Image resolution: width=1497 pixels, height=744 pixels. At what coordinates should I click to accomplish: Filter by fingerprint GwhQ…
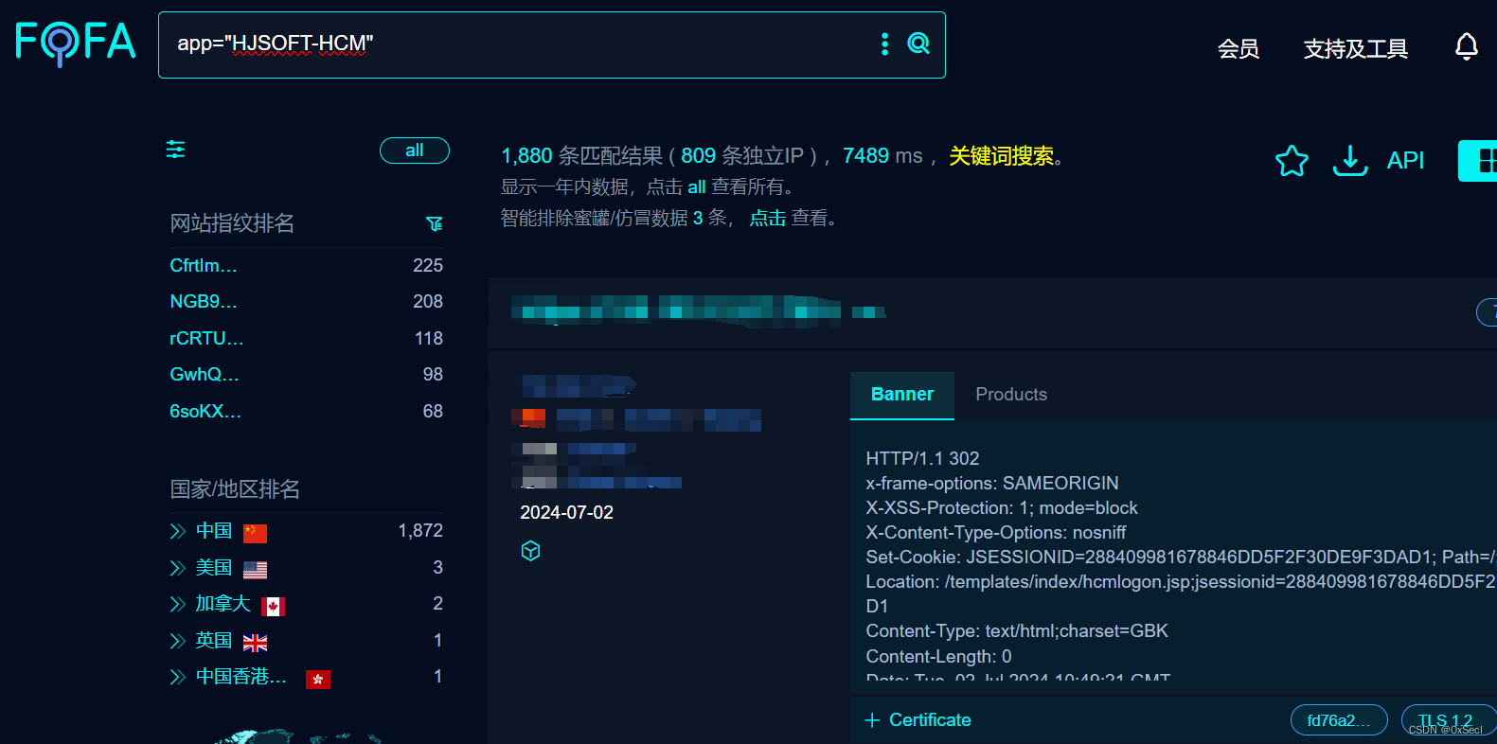coord(205,375)
